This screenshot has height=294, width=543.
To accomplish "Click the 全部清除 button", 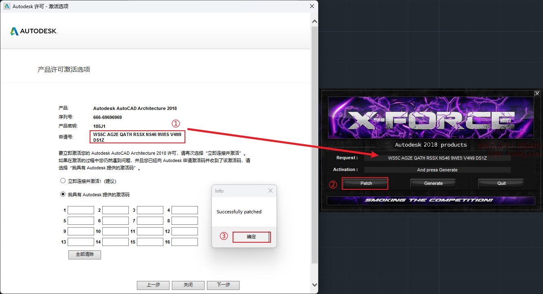I will 85,255.
